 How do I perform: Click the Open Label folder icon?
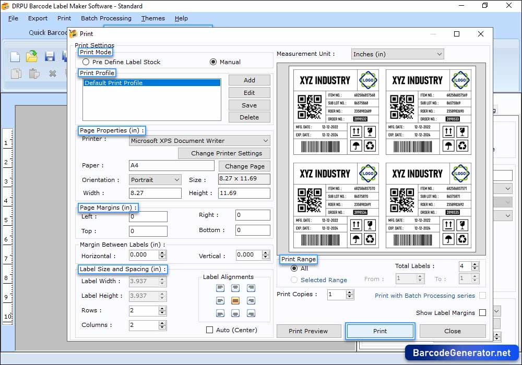coord(31,56)
